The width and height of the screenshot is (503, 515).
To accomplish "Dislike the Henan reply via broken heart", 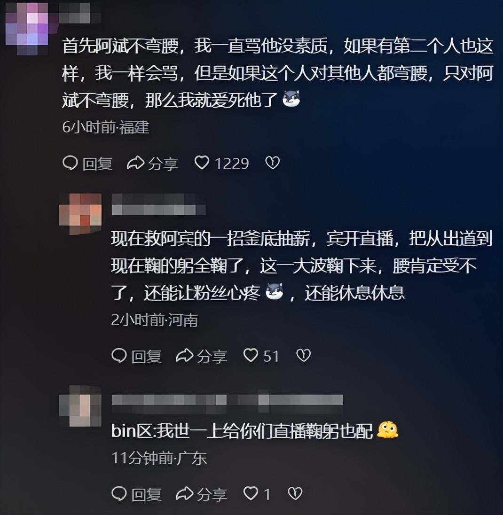I will pos(303,355).
